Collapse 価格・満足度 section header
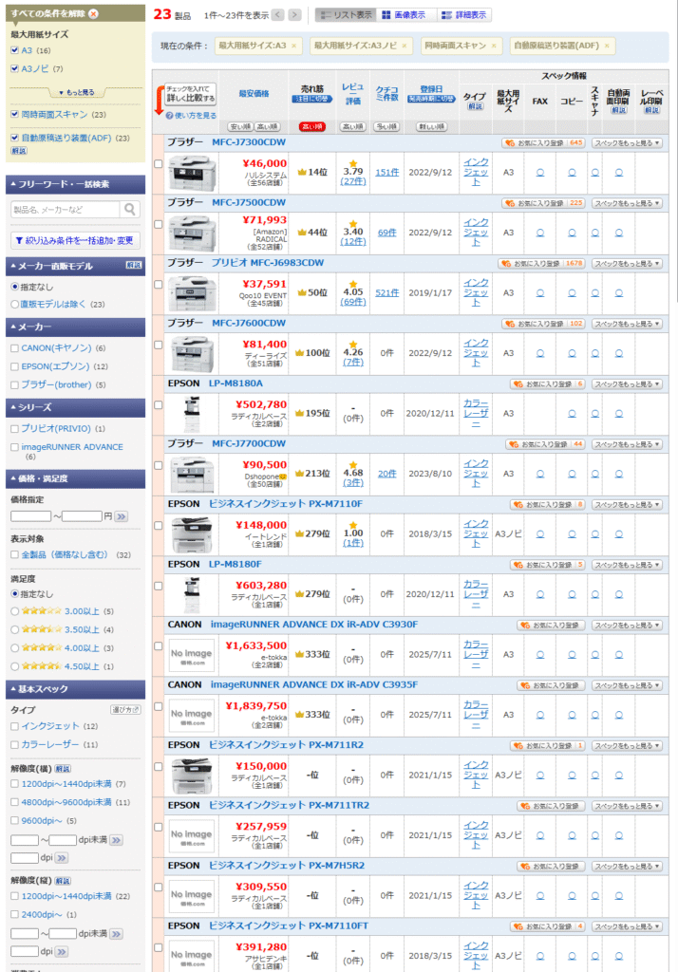Screen dimensions: 678x972 (x=75, y=478)
